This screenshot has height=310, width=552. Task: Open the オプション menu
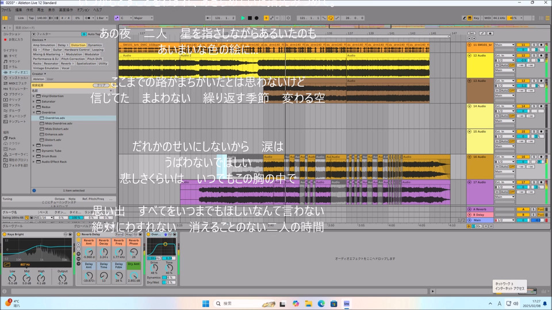point(82,10)
